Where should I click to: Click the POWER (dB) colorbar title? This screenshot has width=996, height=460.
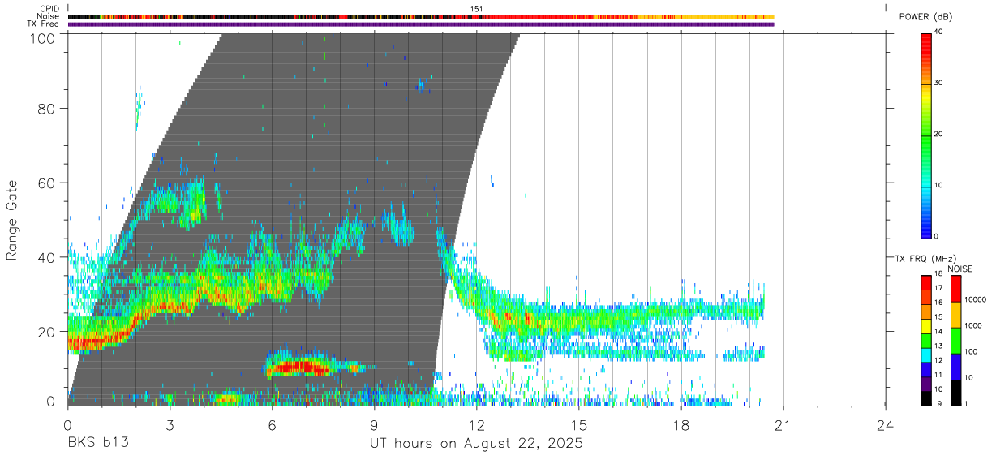click(x=925, y=17)
